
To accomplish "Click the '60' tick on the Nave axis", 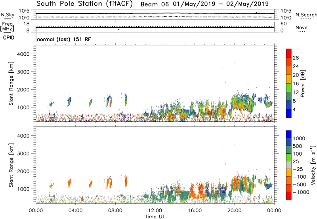I will click(283, 24).
